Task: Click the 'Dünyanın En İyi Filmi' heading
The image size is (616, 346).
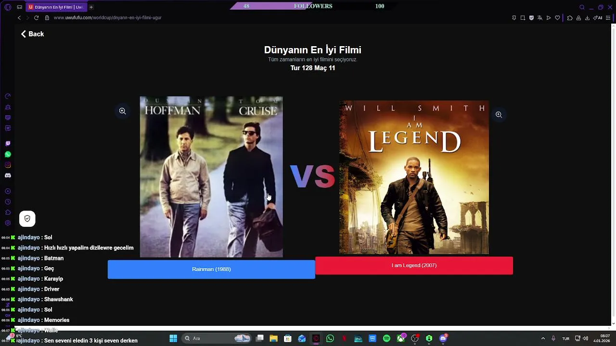Action: [x=313, y=50]
